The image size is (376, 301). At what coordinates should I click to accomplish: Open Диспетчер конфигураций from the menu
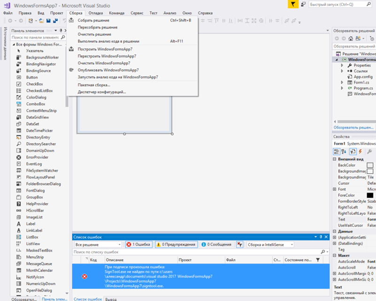132,92
